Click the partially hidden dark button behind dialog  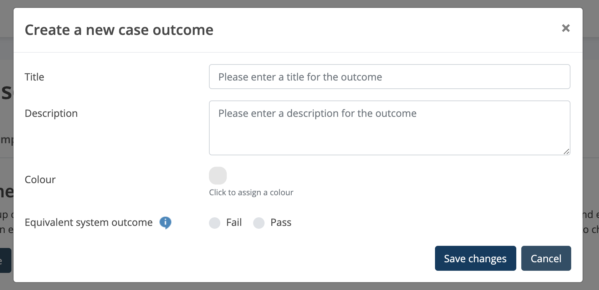[x=6, y=260]
